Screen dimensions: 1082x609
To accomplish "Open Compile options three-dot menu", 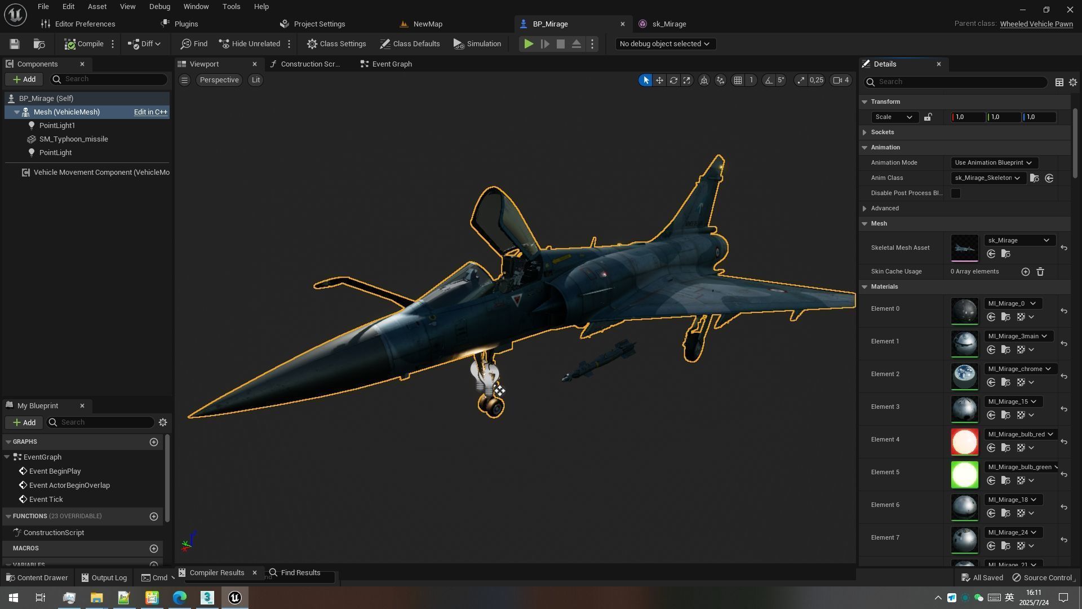I will coord(113,44).
